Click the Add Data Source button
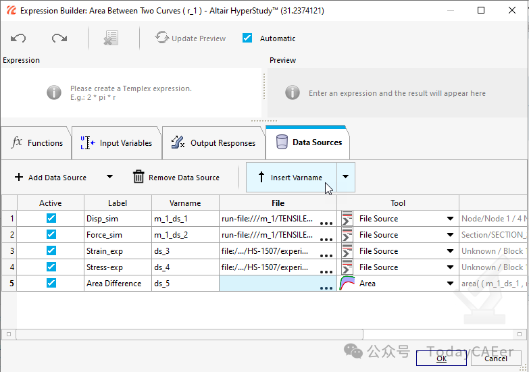Screen dimensions: 529x372 coord(51,178)
